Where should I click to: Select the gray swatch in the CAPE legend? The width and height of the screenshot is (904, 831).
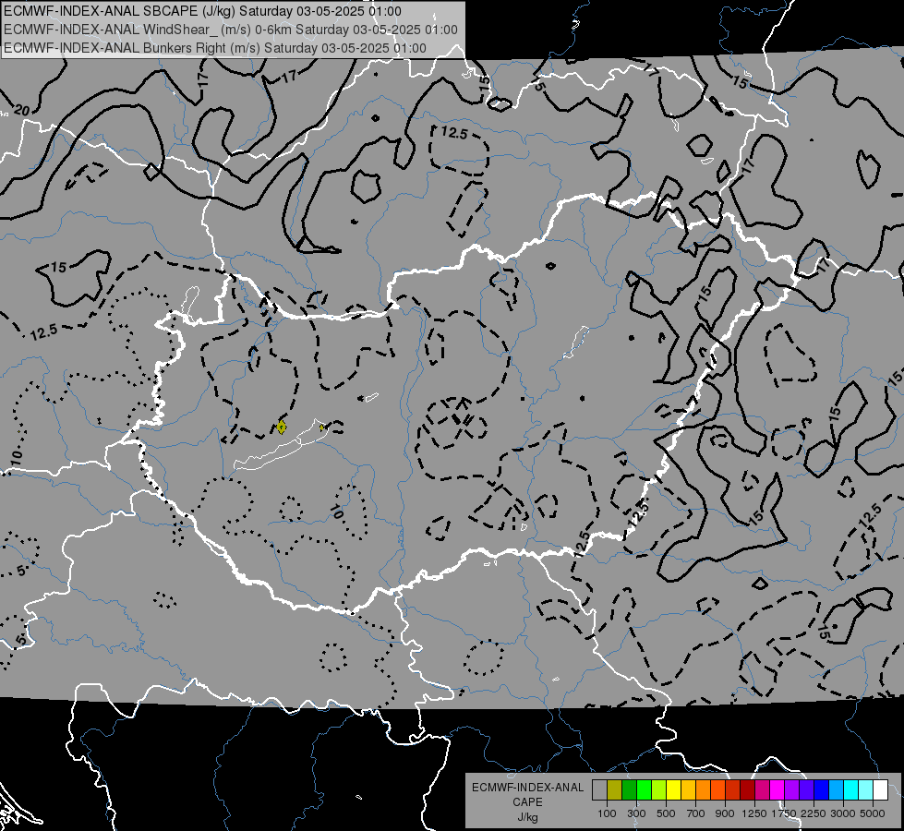600,789
